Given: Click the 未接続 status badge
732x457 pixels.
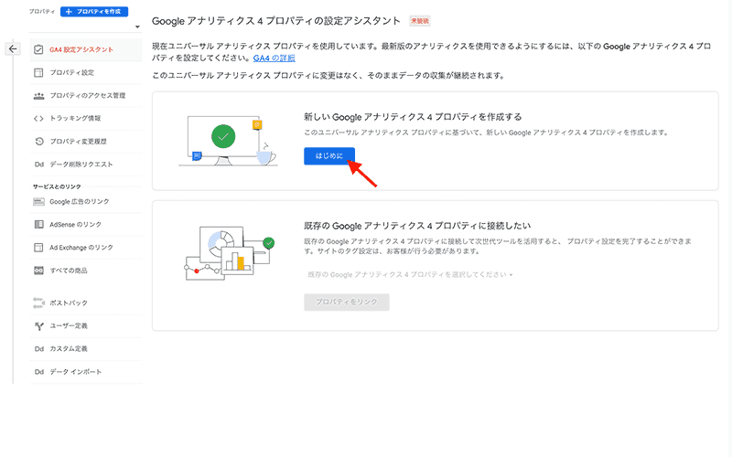Looking at the screenshot, I should 420,21.
